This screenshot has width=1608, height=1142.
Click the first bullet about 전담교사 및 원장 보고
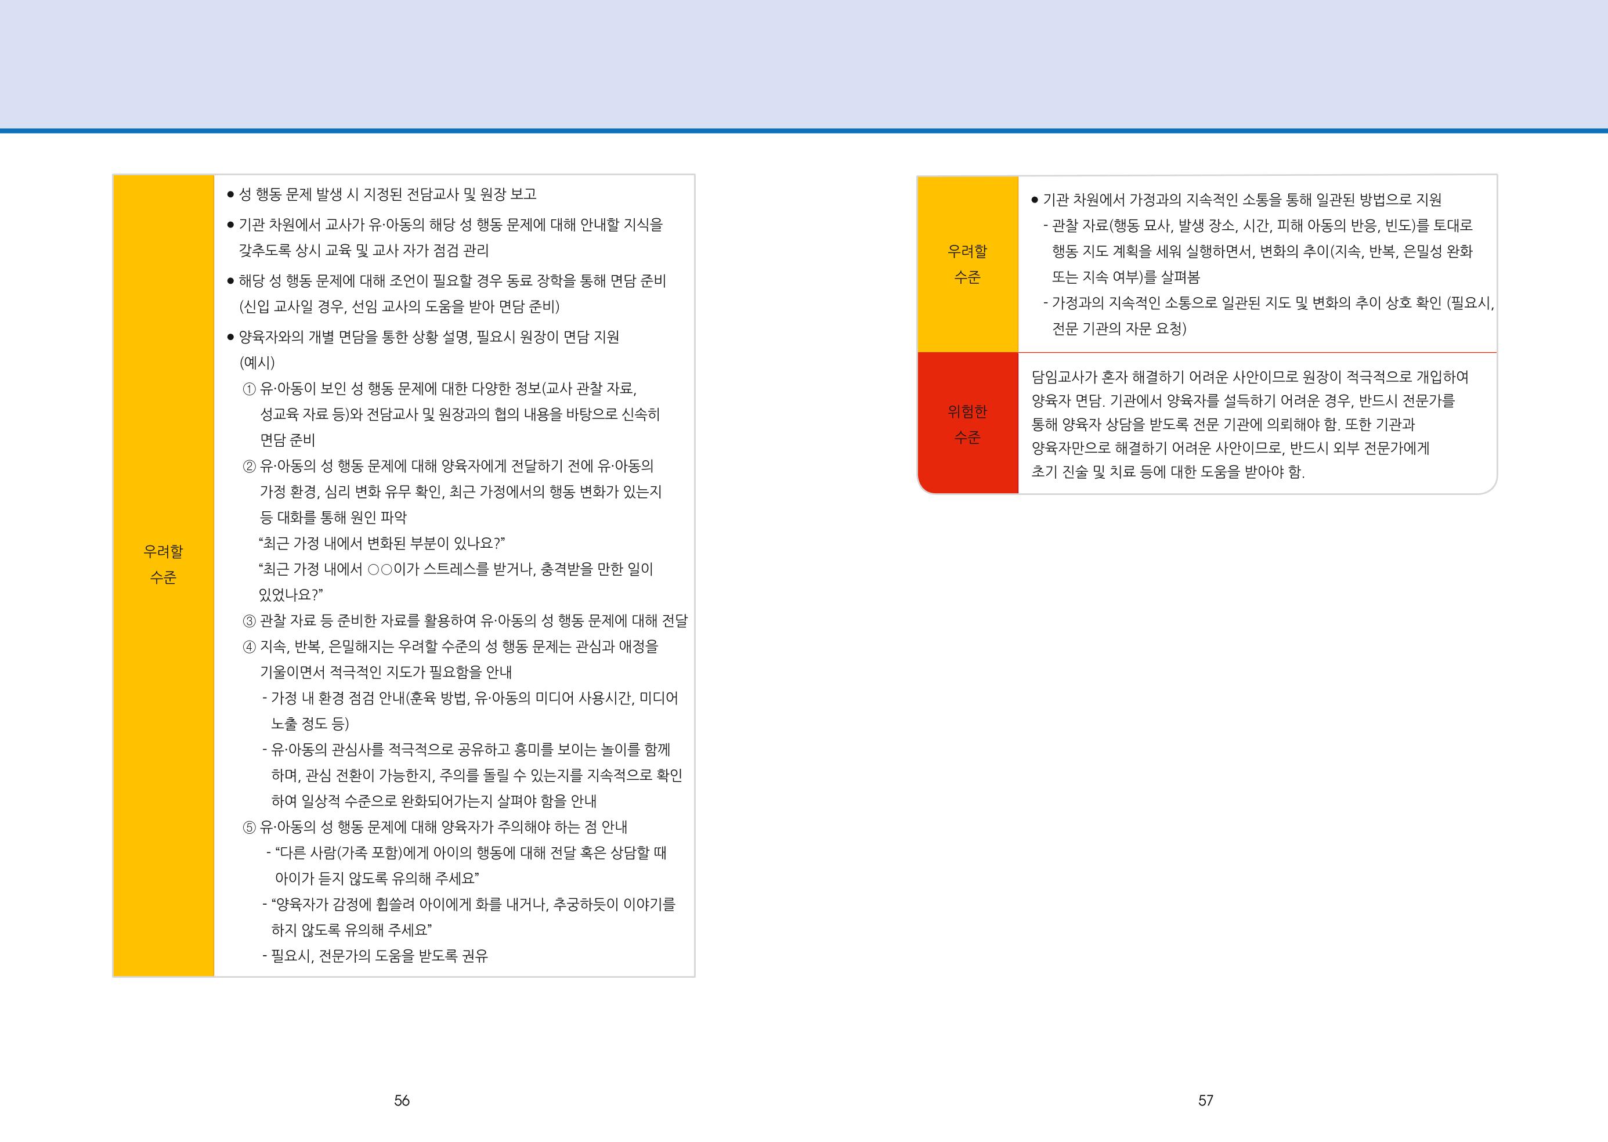pos(382,194)
